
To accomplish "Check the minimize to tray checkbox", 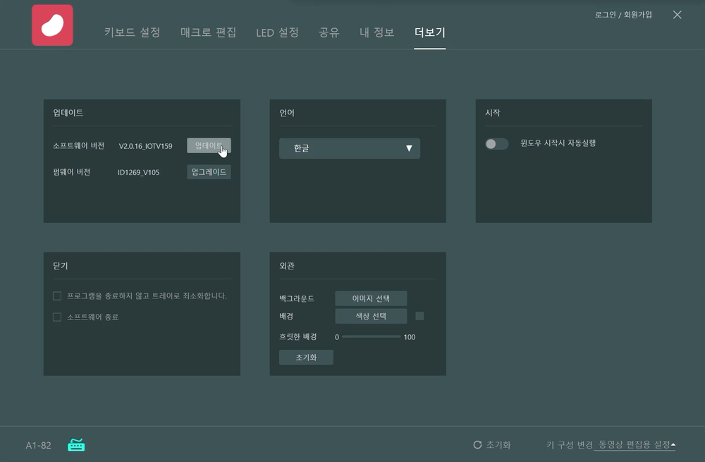I will pyautogui.click(x=56, y=296).
